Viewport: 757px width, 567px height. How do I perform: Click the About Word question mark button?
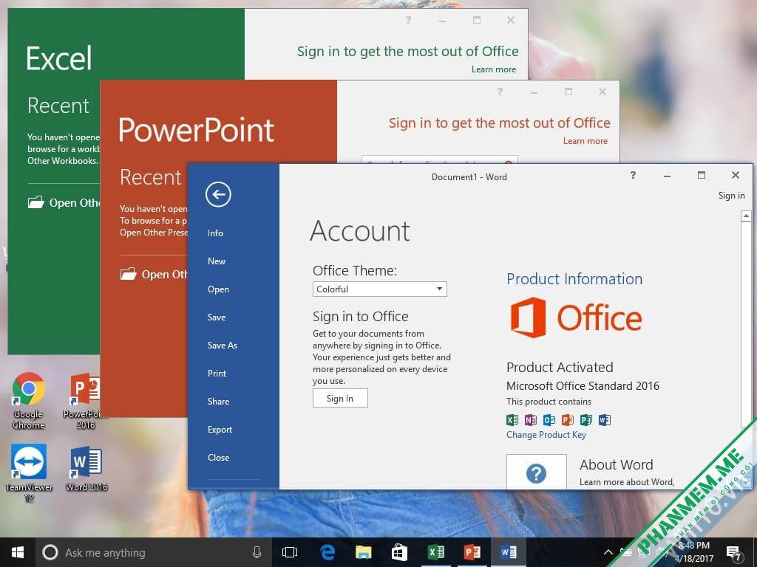coord(537,472)
